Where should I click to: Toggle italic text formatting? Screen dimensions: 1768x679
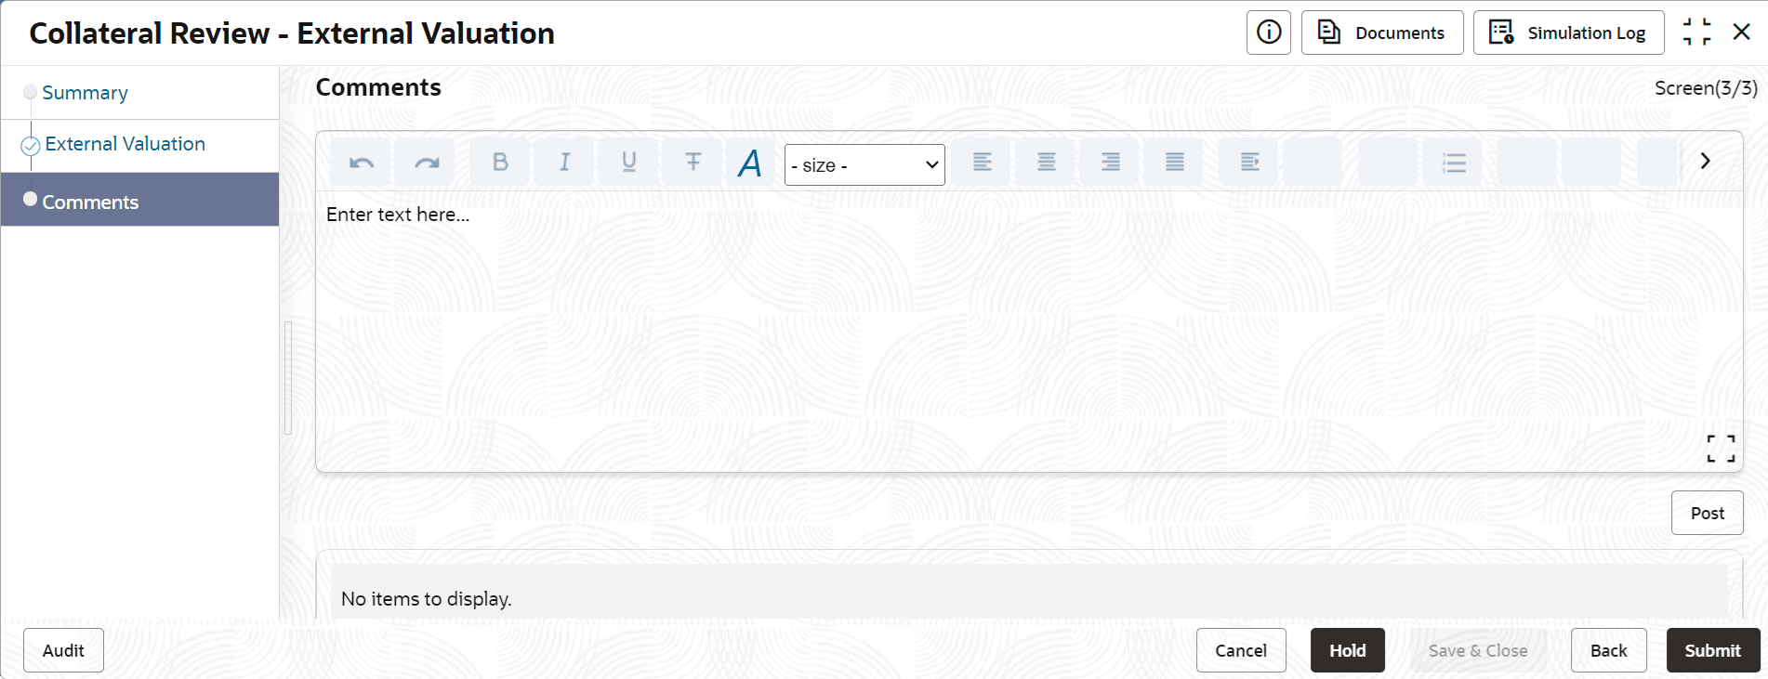coord(564,163)
